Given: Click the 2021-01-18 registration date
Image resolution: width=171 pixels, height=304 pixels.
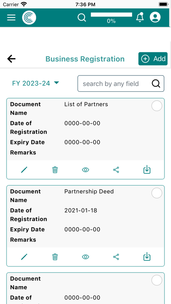Looking at the screenshot, I should click(x=81, y=211).
